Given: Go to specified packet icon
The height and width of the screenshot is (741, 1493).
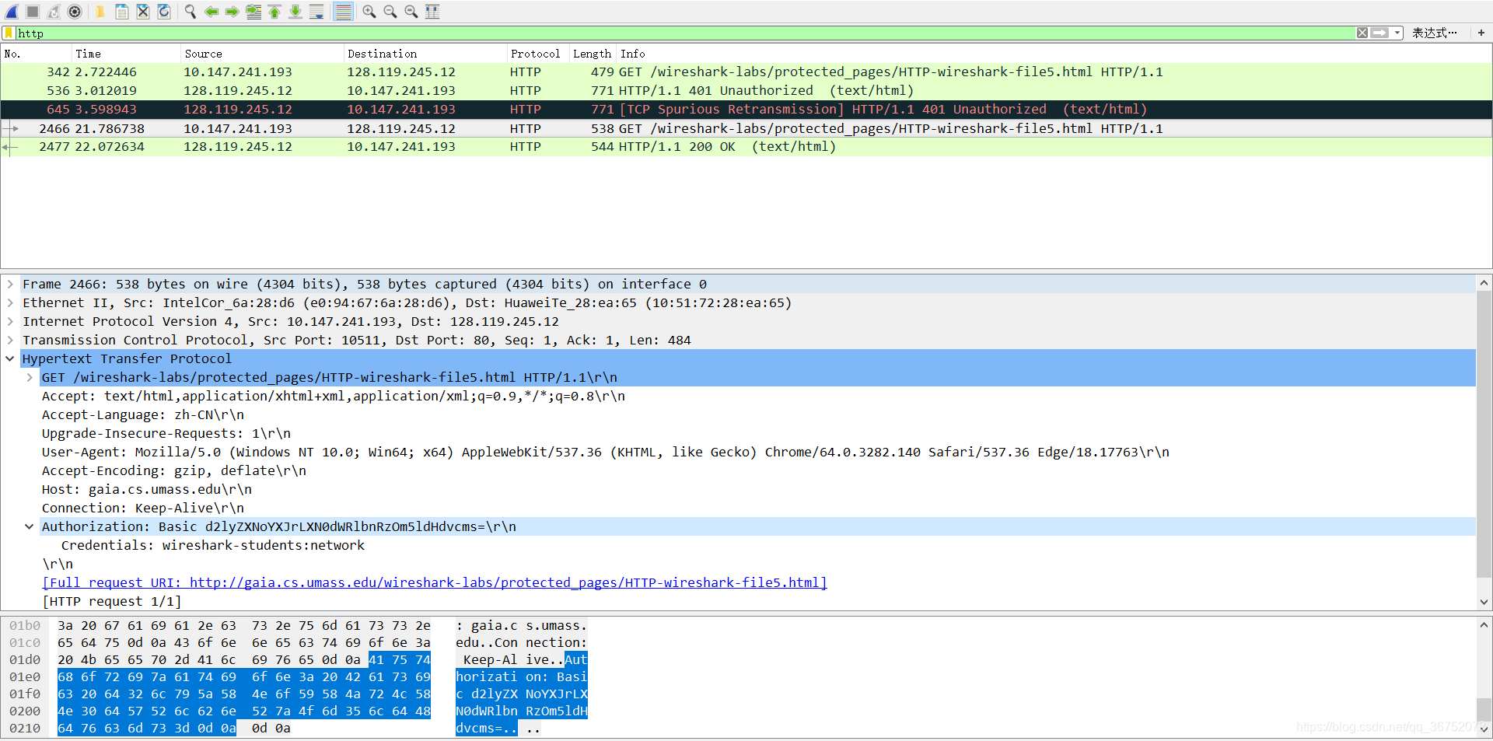Looking at the screenshot, I should point(253,12).
